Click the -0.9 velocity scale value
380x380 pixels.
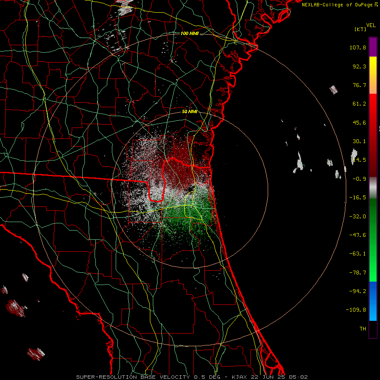[x=359, y=179]
